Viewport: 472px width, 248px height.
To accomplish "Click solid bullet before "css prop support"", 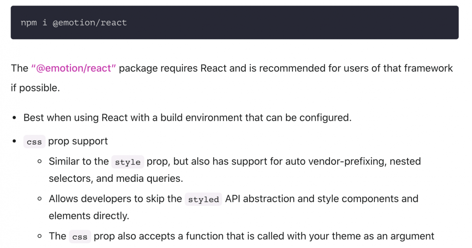I will coord(15,142).
